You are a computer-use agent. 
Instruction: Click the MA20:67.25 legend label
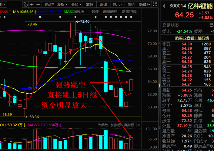(50, 12)
